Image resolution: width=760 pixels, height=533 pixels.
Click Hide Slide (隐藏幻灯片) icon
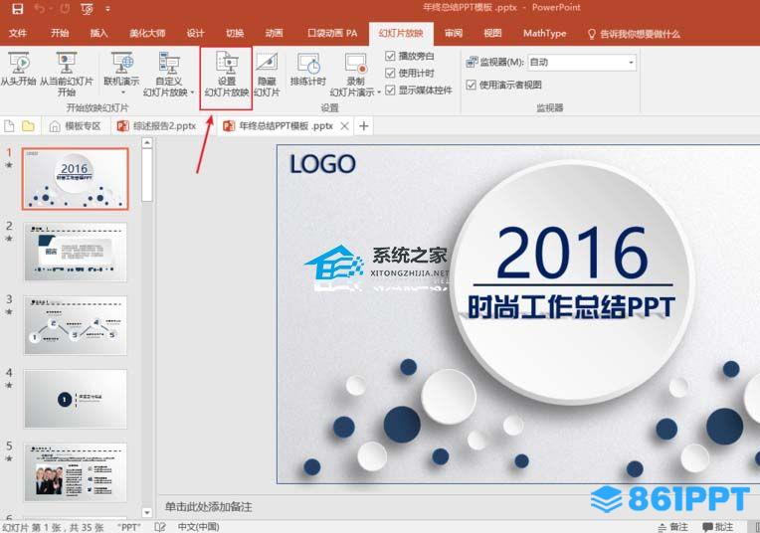[267, 74]
